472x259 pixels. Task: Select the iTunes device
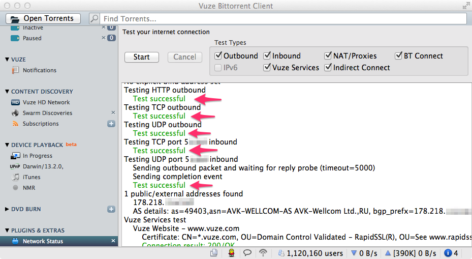tap(32, 177)
